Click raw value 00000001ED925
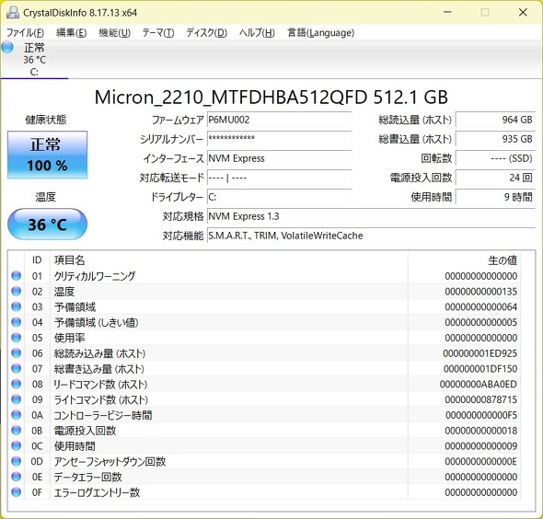The width and height of the screenshot is (543, 519). 480,353
